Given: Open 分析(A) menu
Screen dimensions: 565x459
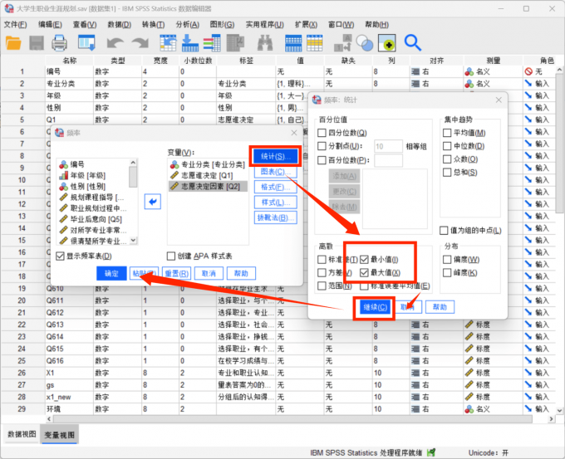Looking at the screenshot, I should click(188, 24).
